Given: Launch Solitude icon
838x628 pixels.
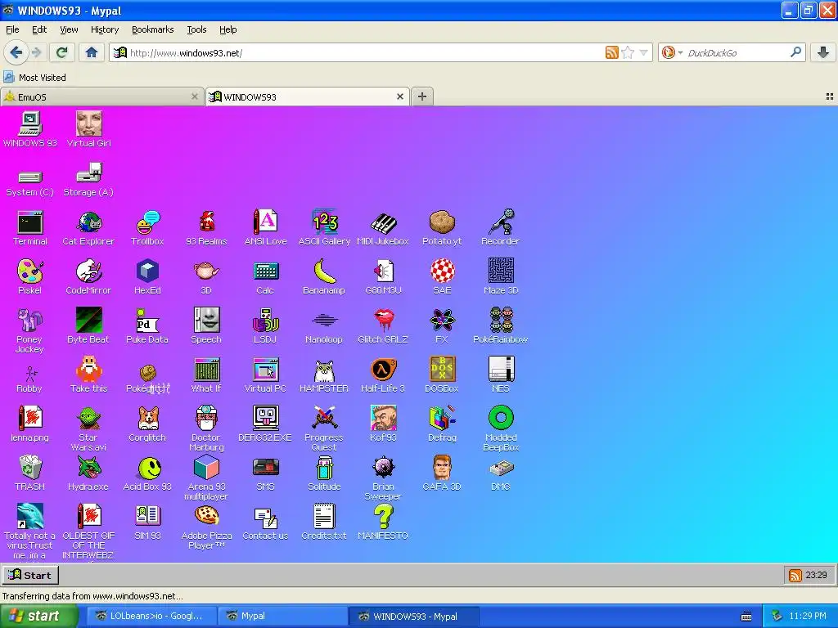Looking at the screenshot, I should tap(324, 473).
